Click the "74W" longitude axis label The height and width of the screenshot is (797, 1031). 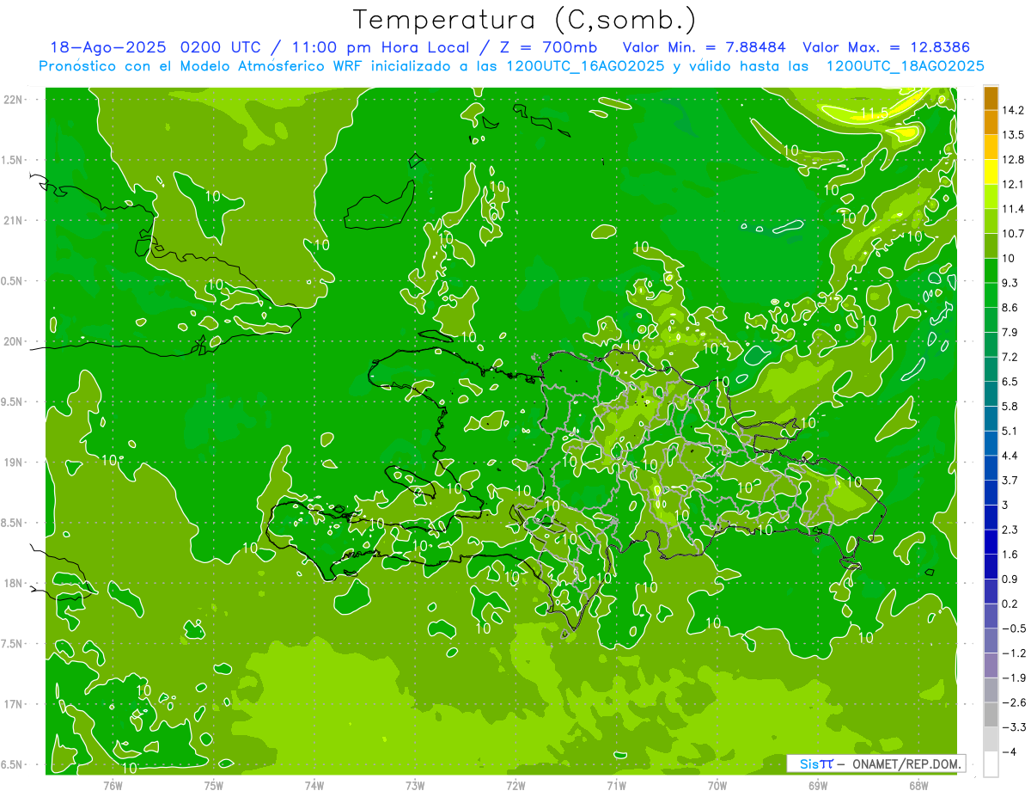tap(314, 786)
